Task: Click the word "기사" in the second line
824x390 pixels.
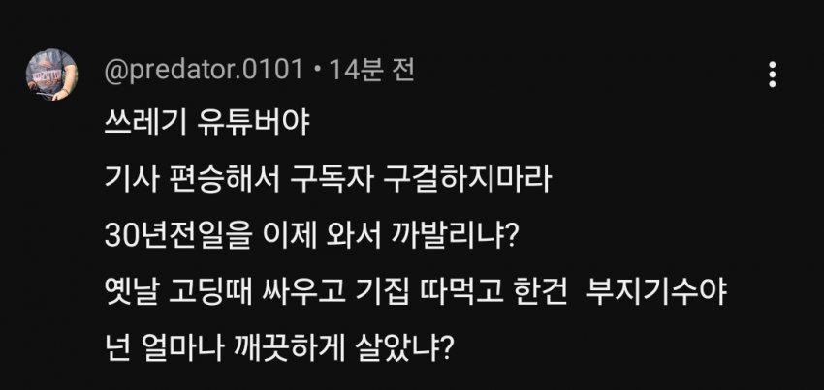Action: pos(122,180)
